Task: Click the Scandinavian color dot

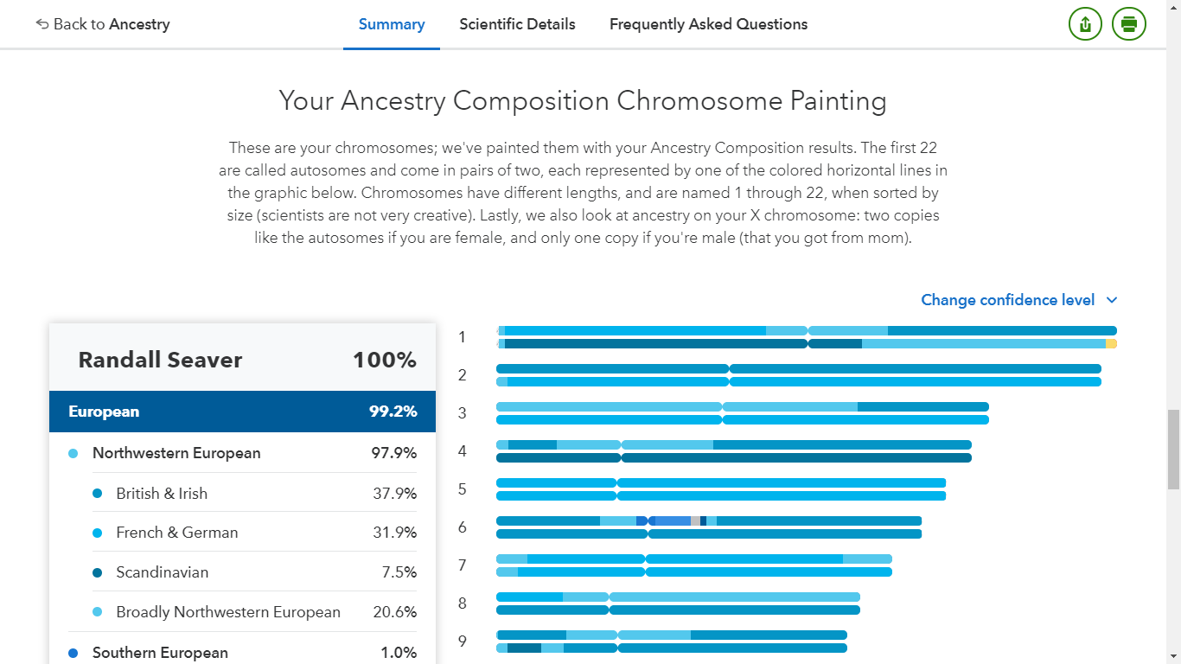Action: click(x=98, y=572)
